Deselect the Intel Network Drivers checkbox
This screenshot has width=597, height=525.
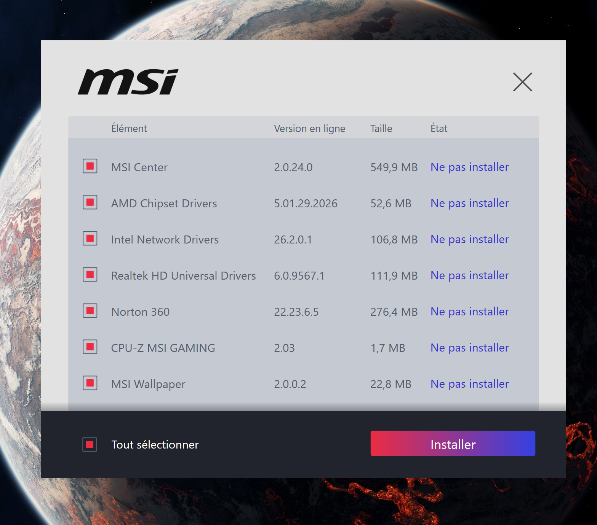pos(90,239)
